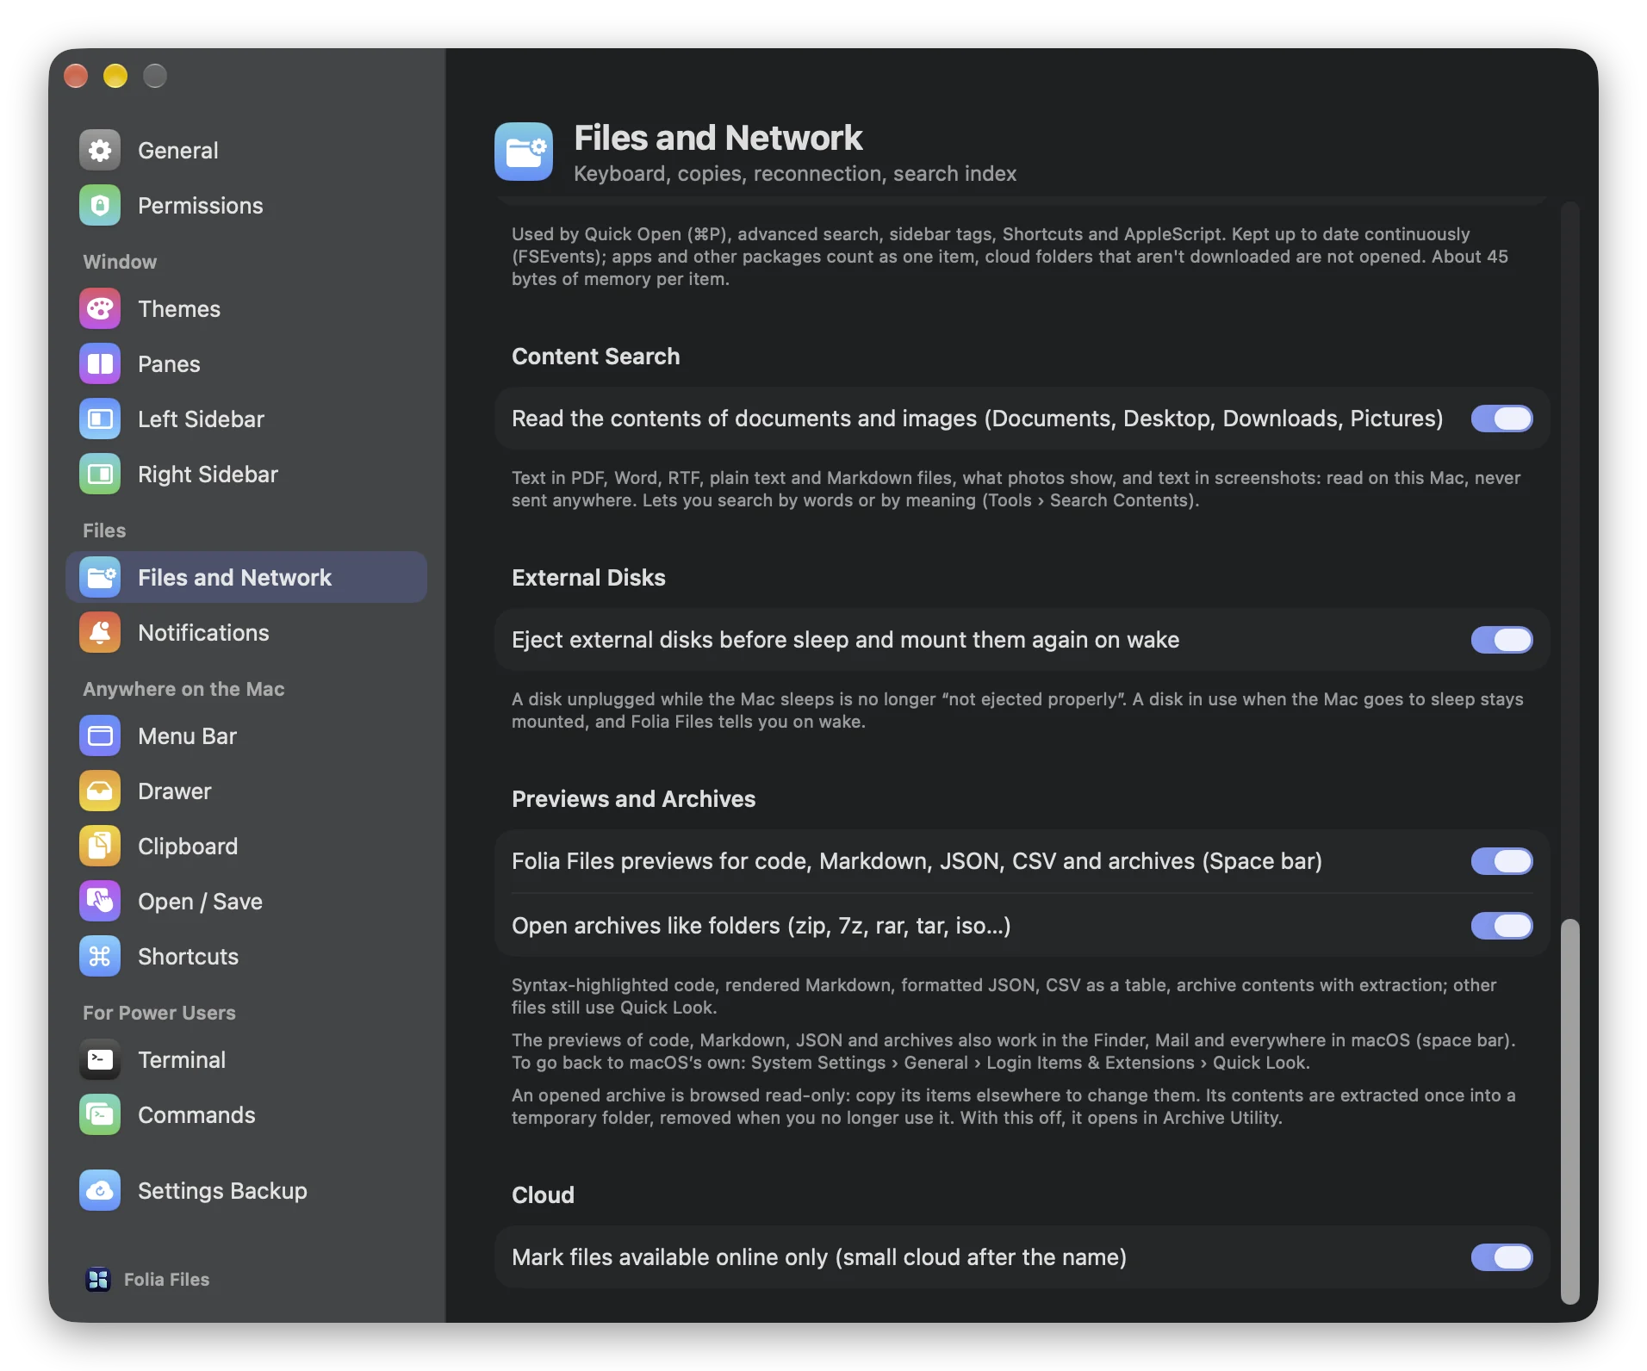Toggle reading contents of documents and images
Image resolution: width=1647 pixels, height=1371 pixels.
(x=1501, y=419)
